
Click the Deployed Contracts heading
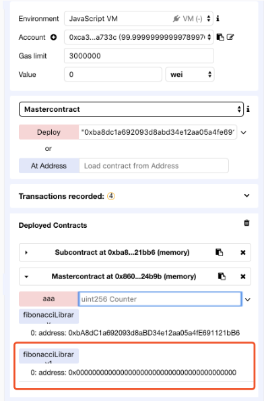pos(53,225)
